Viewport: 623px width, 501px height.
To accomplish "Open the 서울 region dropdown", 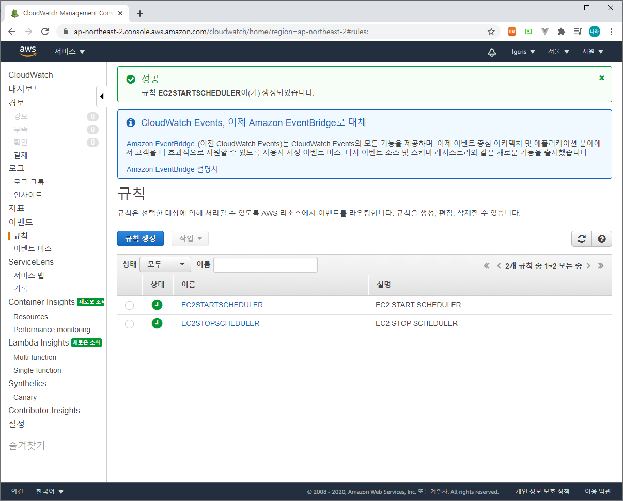I will [558, 52].
